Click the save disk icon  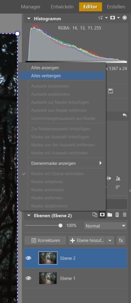point(111,91)
